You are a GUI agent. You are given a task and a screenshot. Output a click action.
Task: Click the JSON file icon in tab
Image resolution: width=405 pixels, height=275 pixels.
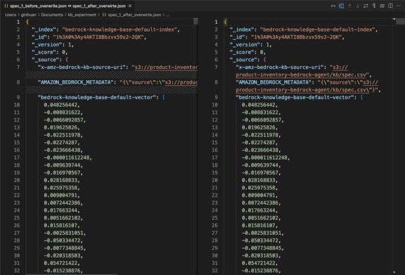6,6
